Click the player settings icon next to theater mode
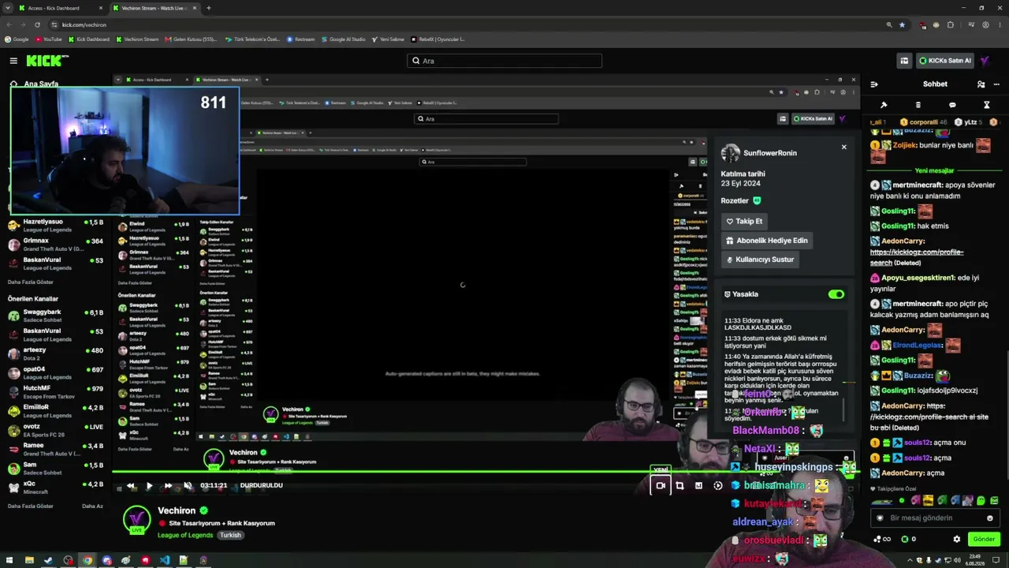1009x568 pixels. pyautogui.click(x=717, y=486)
